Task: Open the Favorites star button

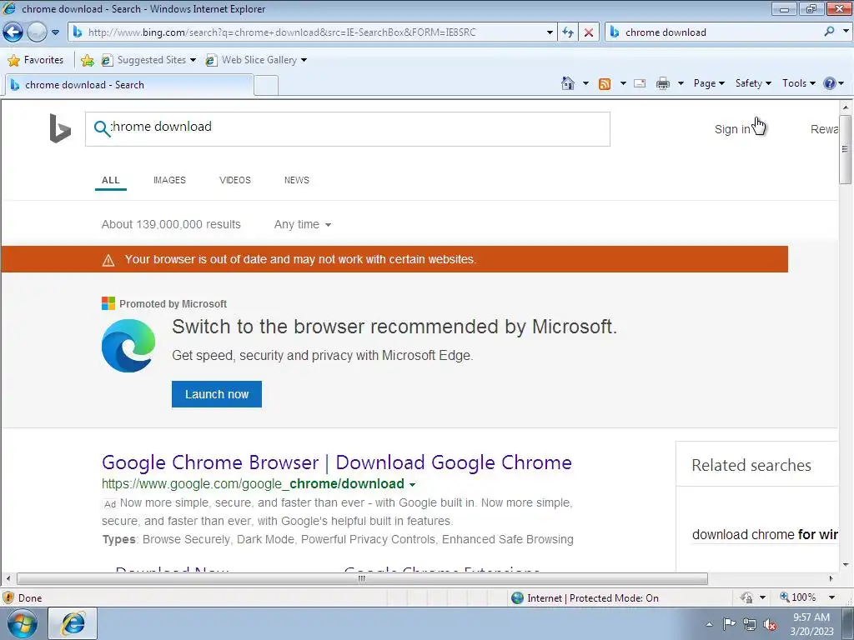Action: coord(36,60)
